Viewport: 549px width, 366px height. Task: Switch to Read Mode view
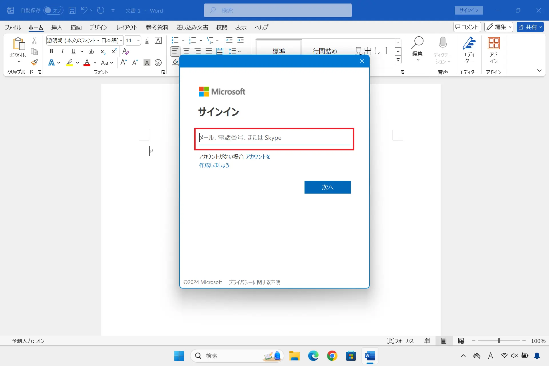pos(427,341)
